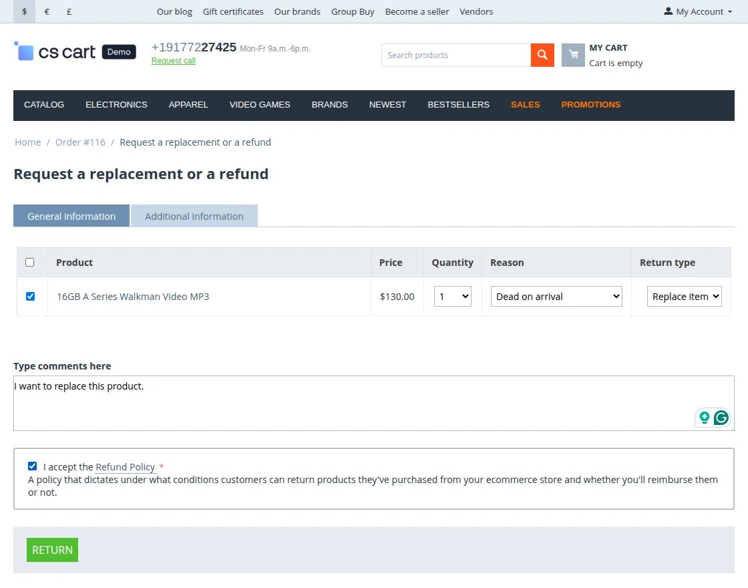
Task: Toggle the accept Refund Policy checkbox
Action: (x=33, y=466)
